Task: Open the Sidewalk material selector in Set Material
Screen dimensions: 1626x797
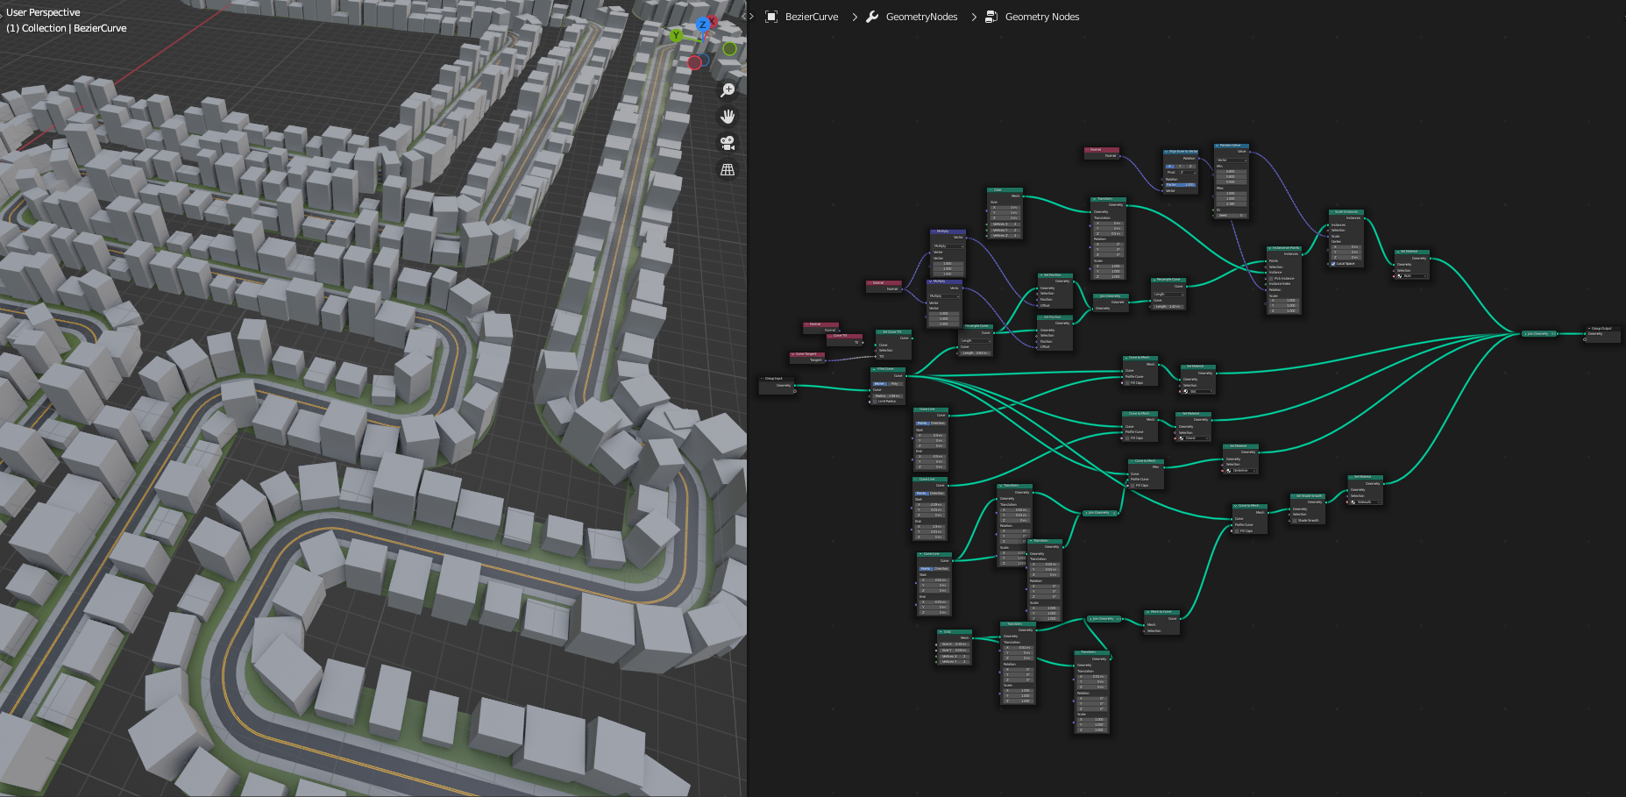Action: click(1366, 502)
